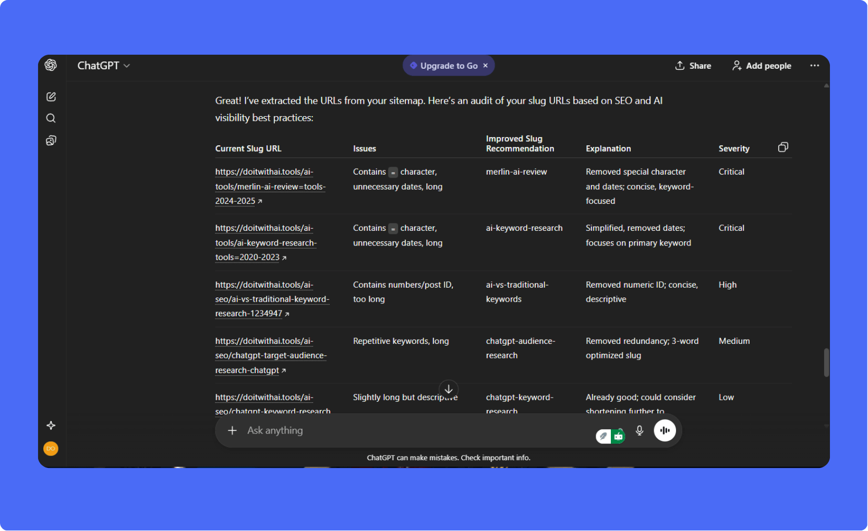This screenshot has height=531, width=868.
Task: Open the chatgpt-target-audience-research-chatgpt link
Action: pyautogui.click(x=271, y=355)
